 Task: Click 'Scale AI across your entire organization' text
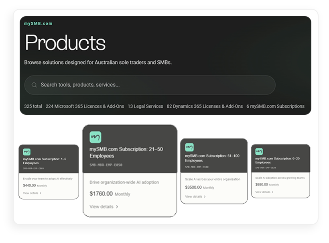pos(213,180)
